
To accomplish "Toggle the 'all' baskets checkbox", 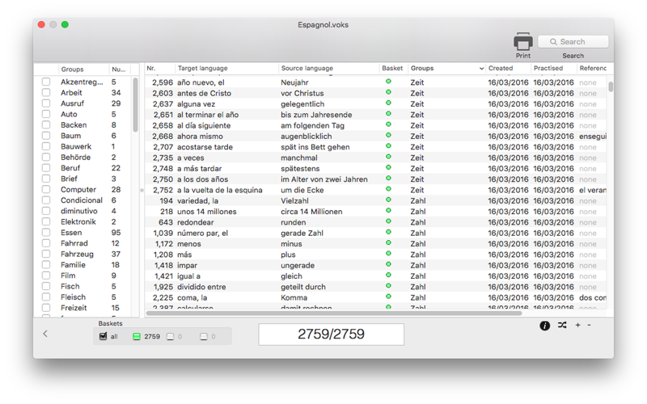I will pos(103,336).
